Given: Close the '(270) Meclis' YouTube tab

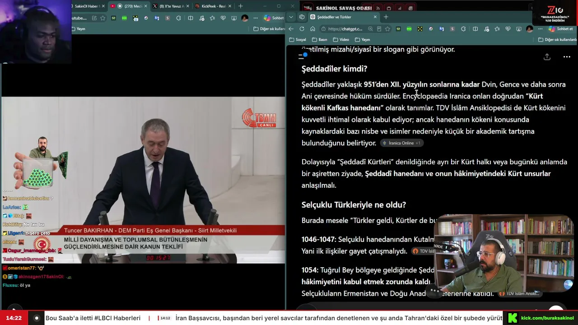Looking at the screenshot, I should click(145, 6).
